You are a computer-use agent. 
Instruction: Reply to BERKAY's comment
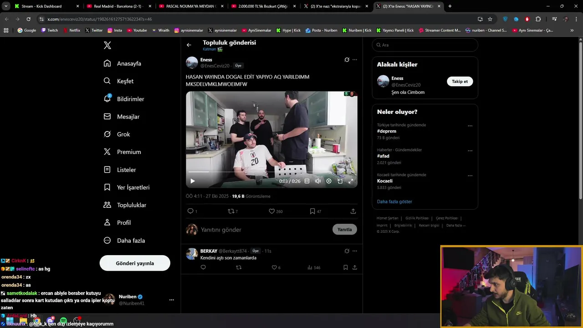(x=203, y=267)
